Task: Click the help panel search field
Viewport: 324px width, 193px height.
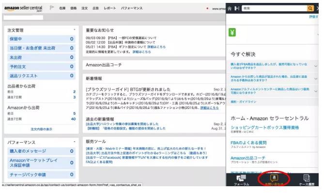Action: coord(275,8)
